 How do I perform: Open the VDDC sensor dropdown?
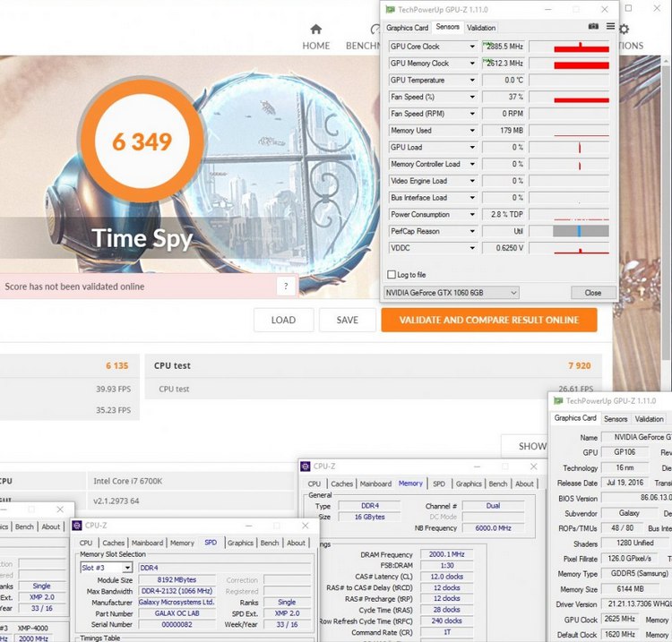(472, 248)
